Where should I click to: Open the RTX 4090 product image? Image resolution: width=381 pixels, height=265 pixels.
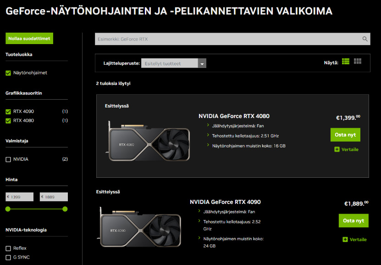(139, 227)
